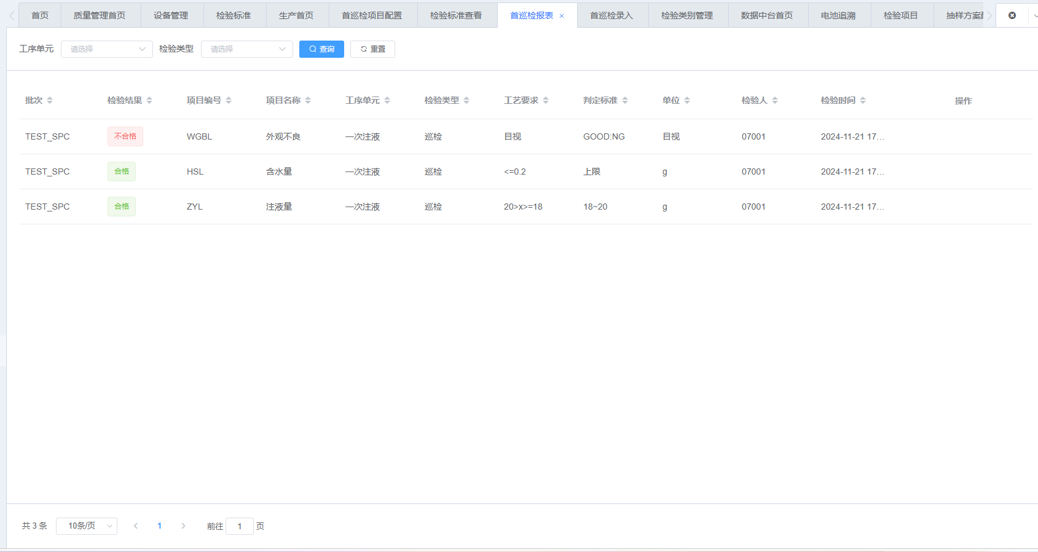Open the 检验类别管理 tab
The width and height of the screenshot is (1038, 552).
click(687, 15)
